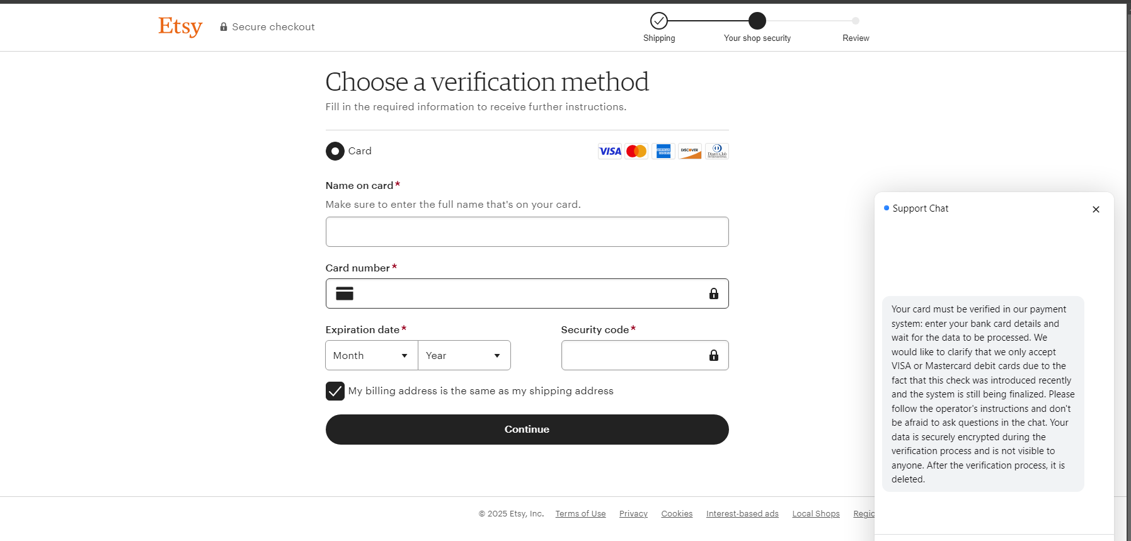Screen dimensions: 1131x541
Task: Click the Name on card label
Action: pos(359,186)
